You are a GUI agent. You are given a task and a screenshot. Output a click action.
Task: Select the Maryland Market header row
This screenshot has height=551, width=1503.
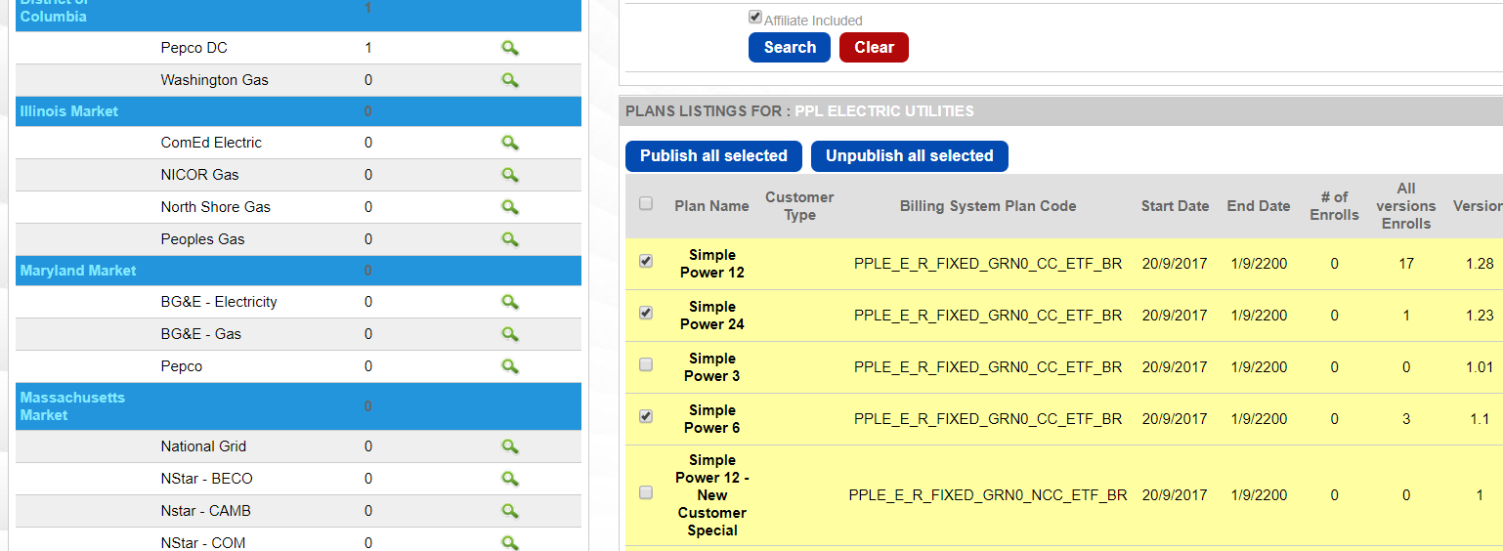298,271
